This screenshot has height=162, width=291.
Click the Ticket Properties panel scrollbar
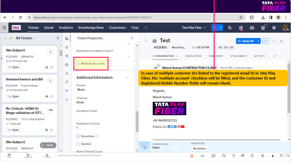[x=137, y=121]
